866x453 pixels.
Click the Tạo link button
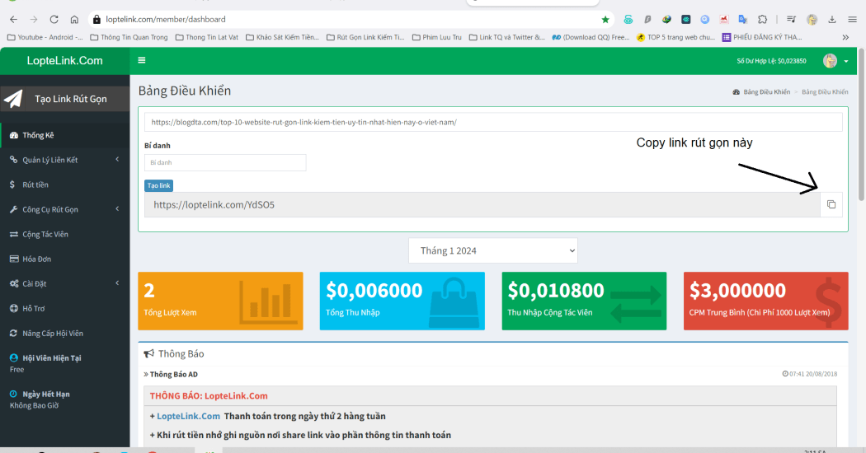coord(158,185)
